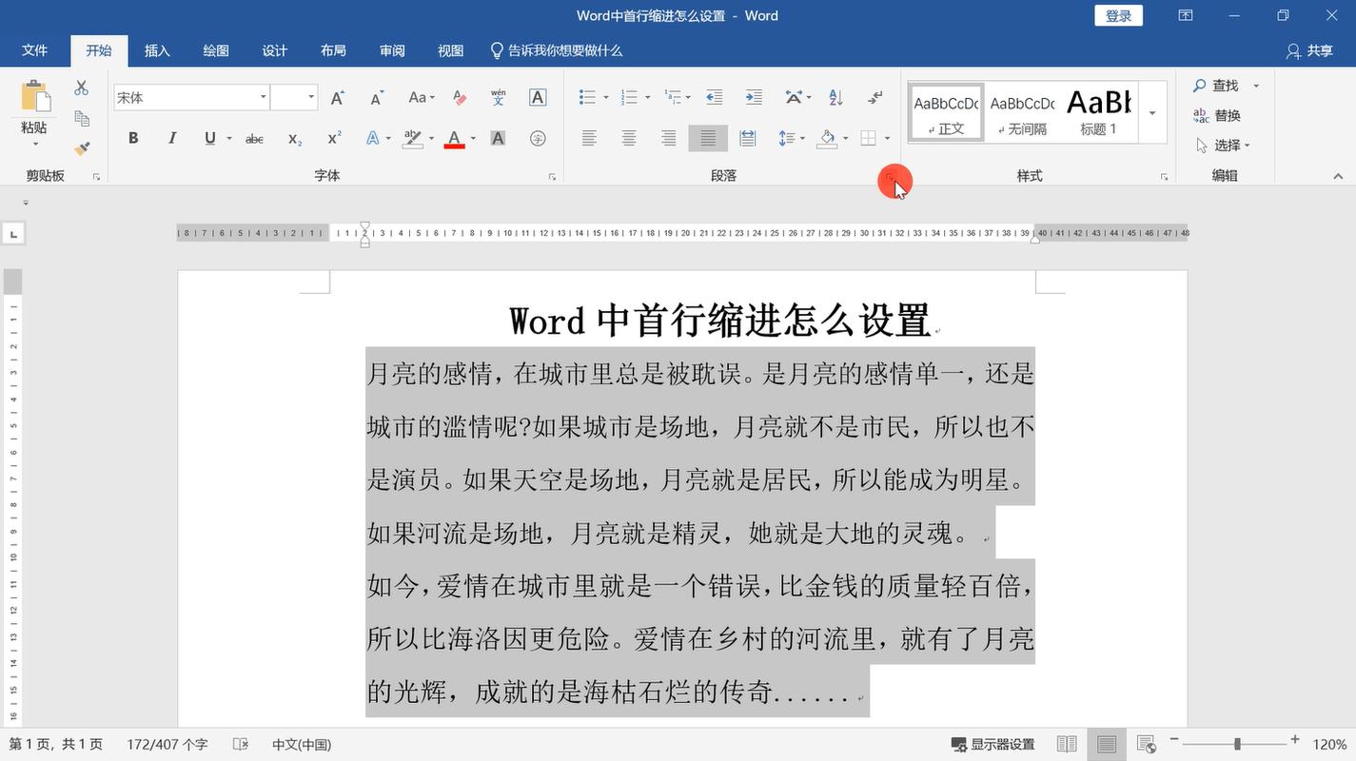
Task: Open the phonetic guide (wén) tool
Action: coord(498,97)
